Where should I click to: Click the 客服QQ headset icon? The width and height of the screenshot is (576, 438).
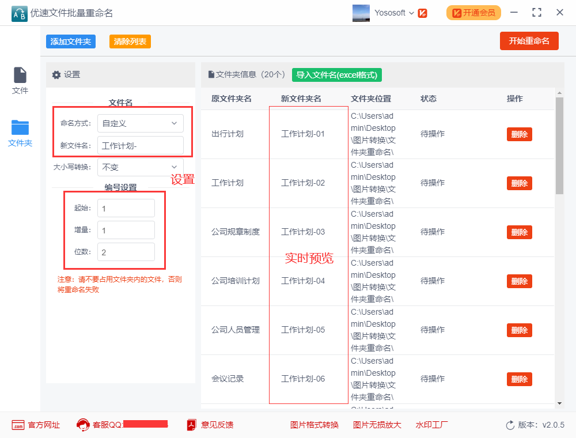[x=83, y=425]
